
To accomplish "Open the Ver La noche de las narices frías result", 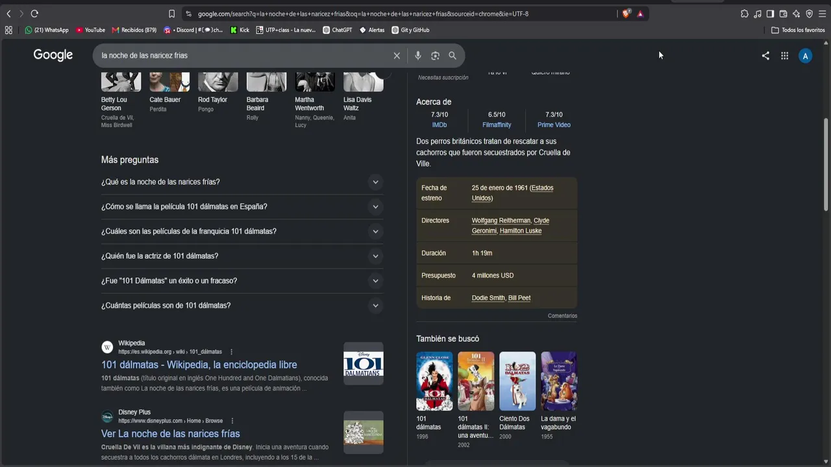I will (171, 433).
